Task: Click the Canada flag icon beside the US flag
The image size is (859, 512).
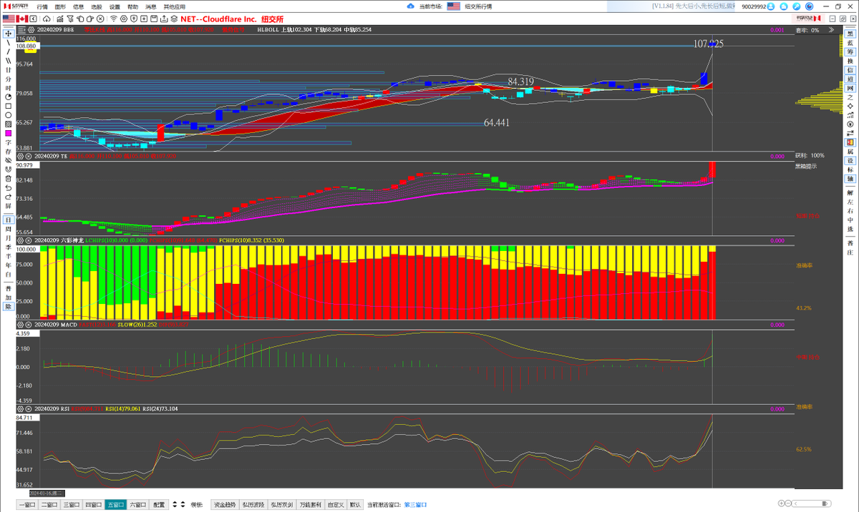Action: point(21,17)
